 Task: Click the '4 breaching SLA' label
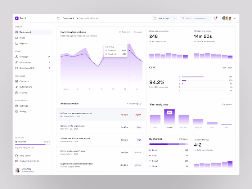[135, 104]
